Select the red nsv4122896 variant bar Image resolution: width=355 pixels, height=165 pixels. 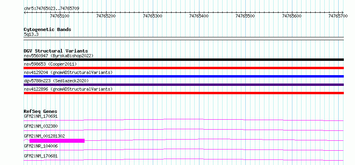click(184, 93)
